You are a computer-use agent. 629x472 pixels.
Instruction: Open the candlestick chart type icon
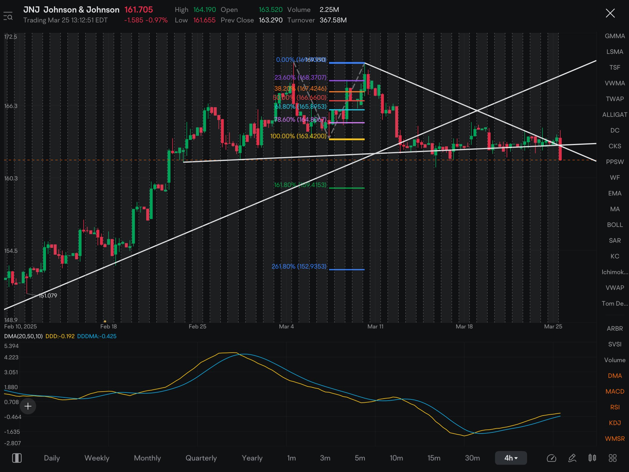592,458
